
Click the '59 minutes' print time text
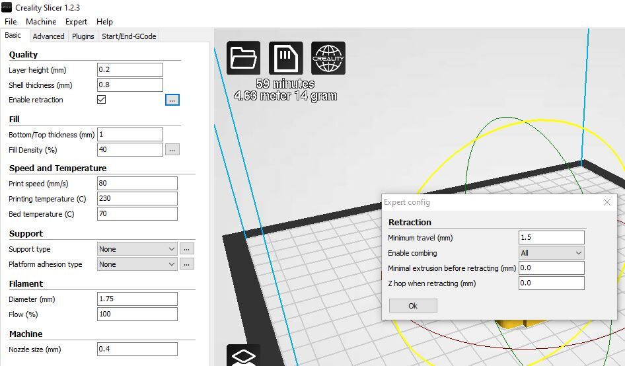point(285,84)
